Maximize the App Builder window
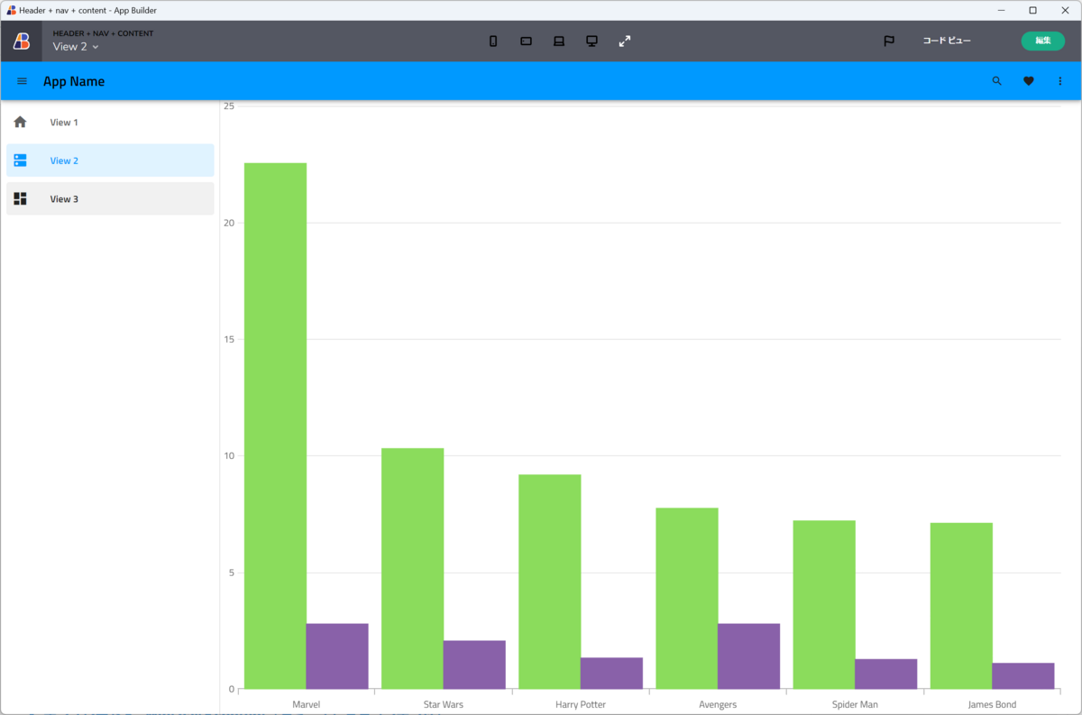This screenshot has width=1082, height=715. [x=1032, y=10]
